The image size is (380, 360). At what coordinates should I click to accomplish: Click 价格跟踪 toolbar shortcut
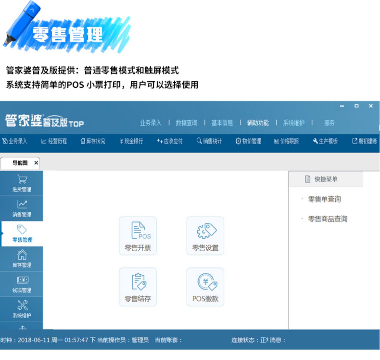[287, 141]
